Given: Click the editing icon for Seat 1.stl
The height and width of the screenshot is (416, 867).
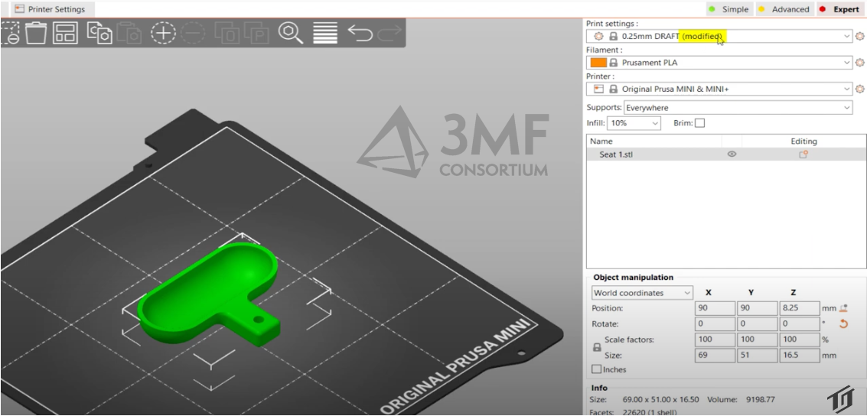Looking at the screenshot, I should pyautogui.click(x=803, y=154).
